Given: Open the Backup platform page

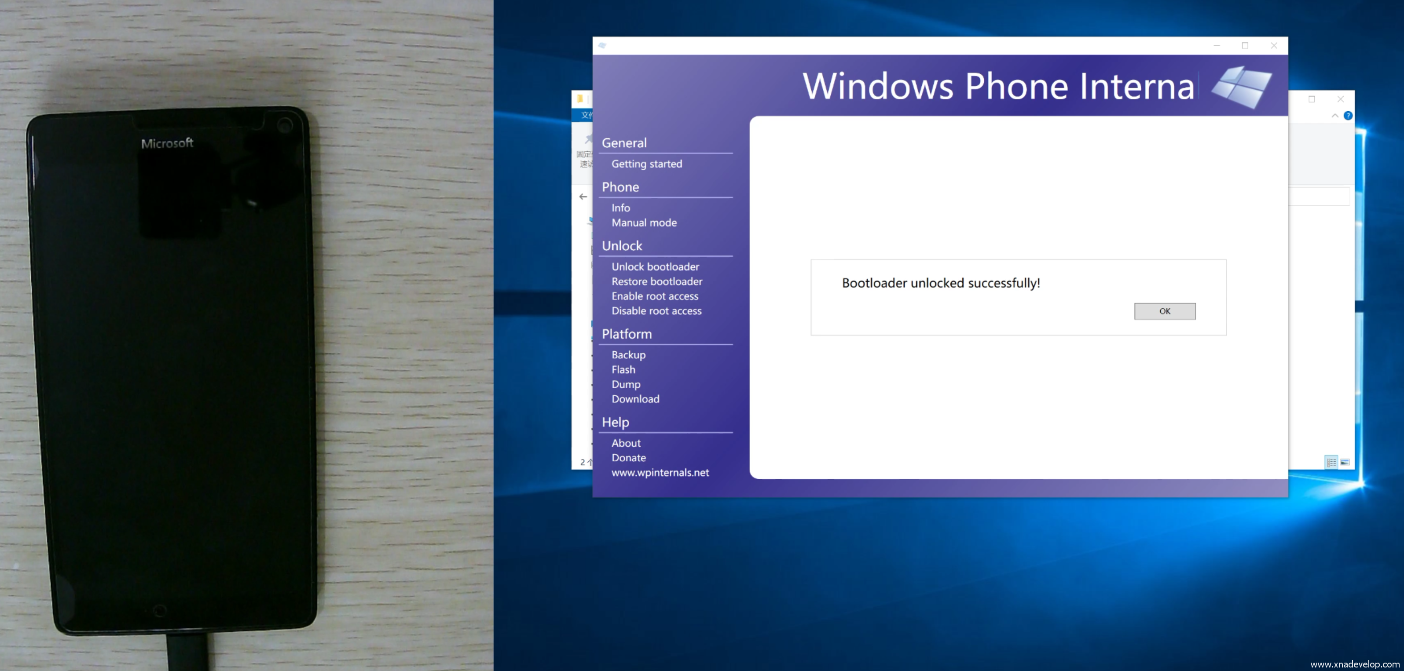Looking at the screenshot, I should pos(628,355).
